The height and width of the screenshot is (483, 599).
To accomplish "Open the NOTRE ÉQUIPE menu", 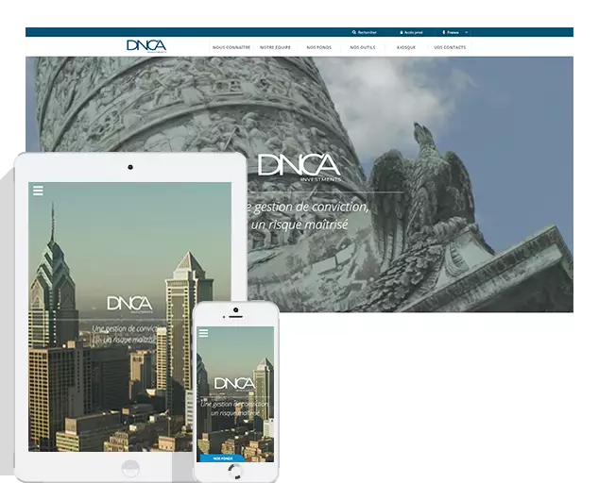I will pyautogui.click(x=275, y=48).
